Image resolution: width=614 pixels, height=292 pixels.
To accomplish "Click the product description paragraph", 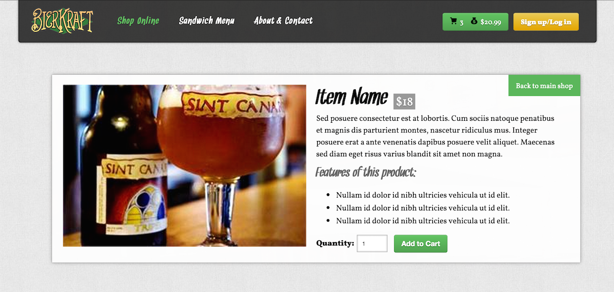I will [x=436, y=136].
